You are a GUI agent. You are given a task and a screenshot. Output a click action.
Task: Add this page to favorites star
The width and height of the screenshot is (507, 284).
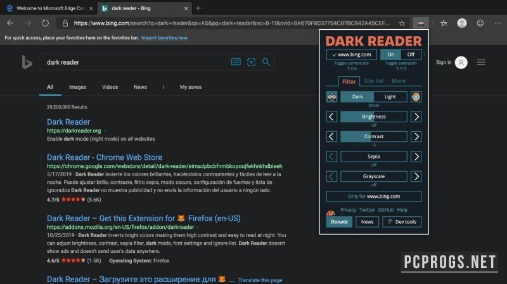(402, 23)
